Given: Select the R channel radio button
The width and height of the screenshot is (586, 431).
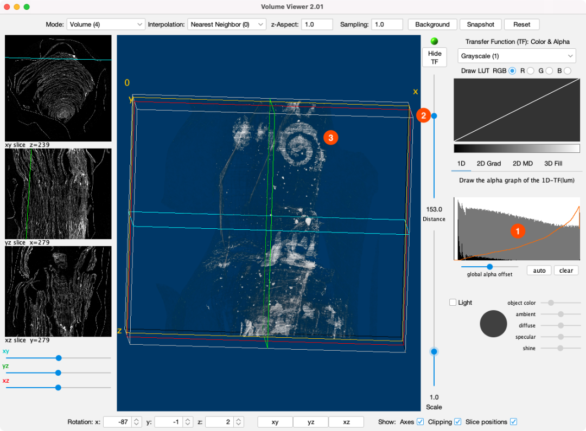Looking at the screenshot, I should (530, 71).
